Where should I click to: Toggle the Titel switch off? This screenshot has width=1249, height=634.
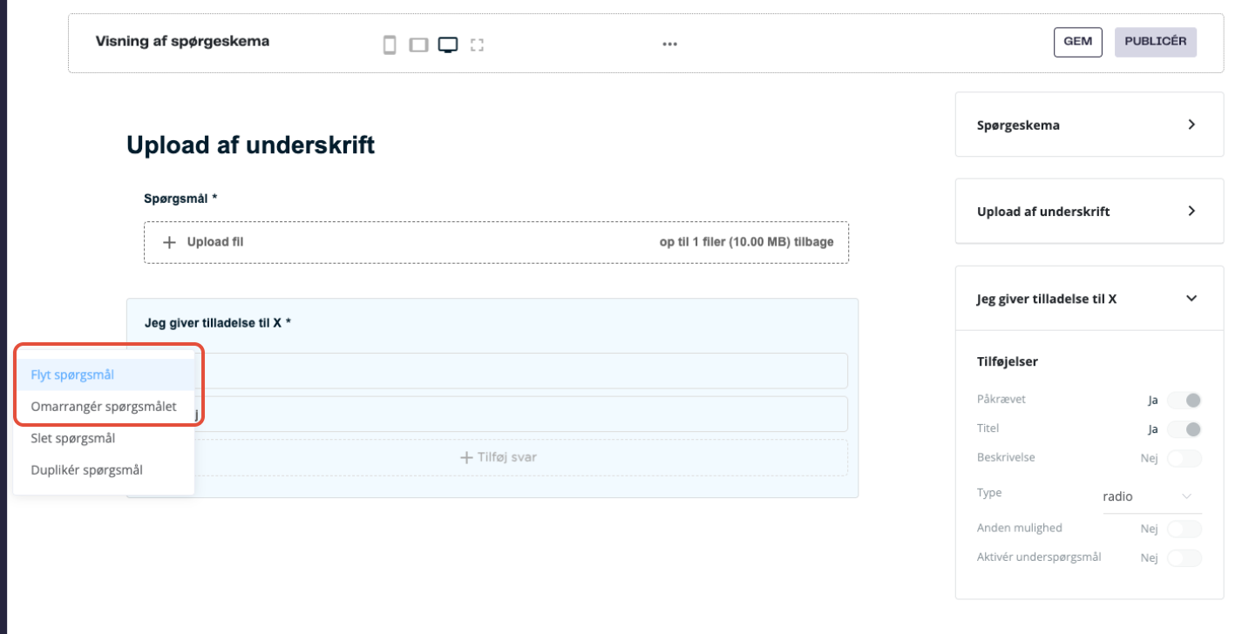1185,429
